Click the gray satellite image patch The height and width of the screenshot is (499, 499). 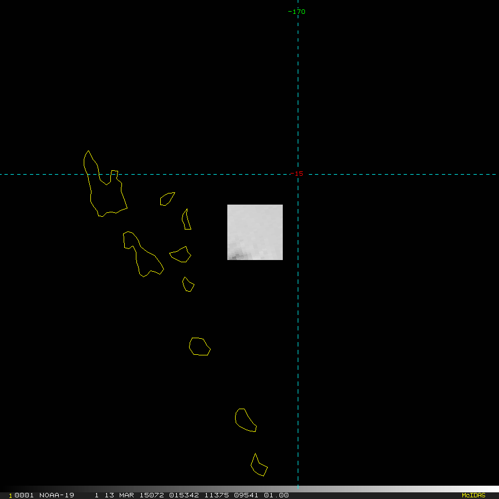(x=255, y=232)
